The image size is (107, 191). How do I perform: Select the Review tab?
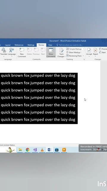(41, 45)
